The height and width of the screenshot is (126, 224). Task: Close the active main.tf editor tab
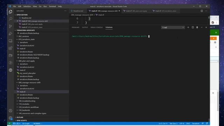pos(119,11)
